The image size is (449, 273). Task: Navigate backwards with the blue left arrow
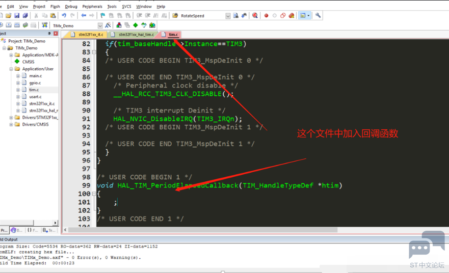point(84,15)
